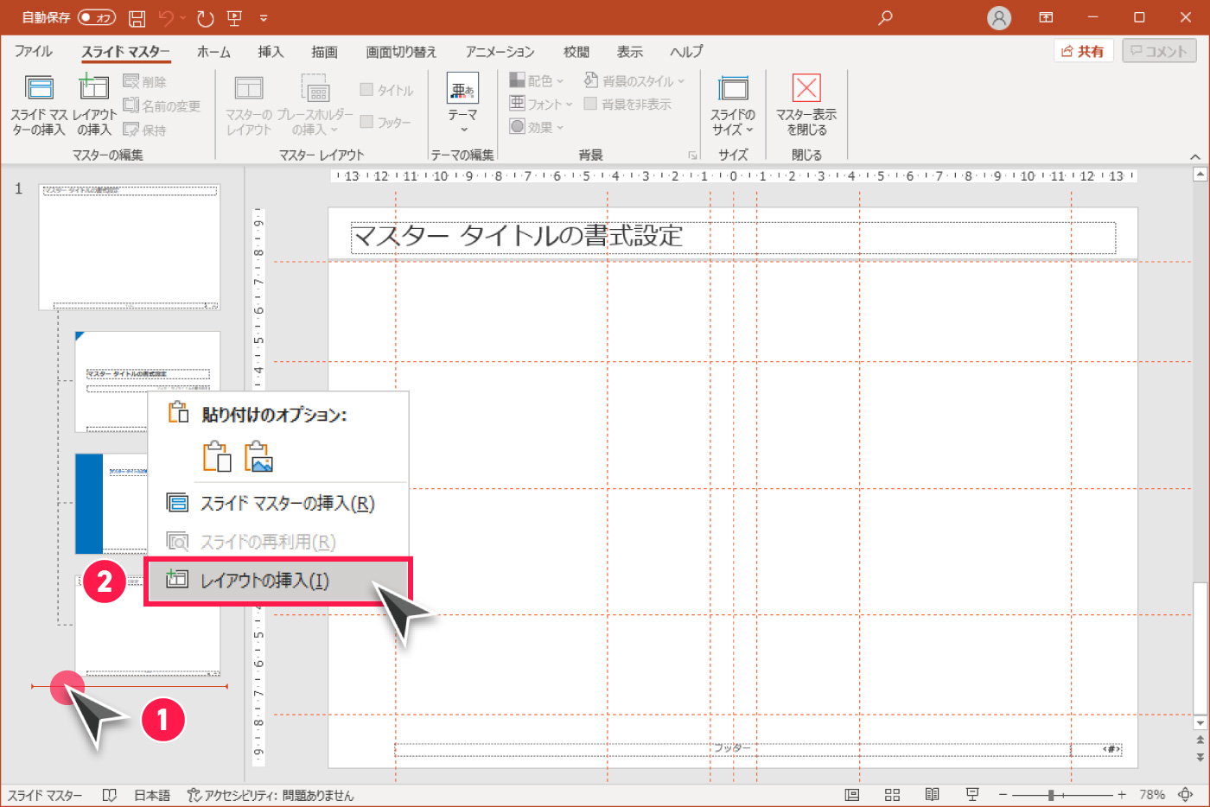Click spell check book icon in status bar
Screen dimensions: 1210x807
[x=110, y=795]
